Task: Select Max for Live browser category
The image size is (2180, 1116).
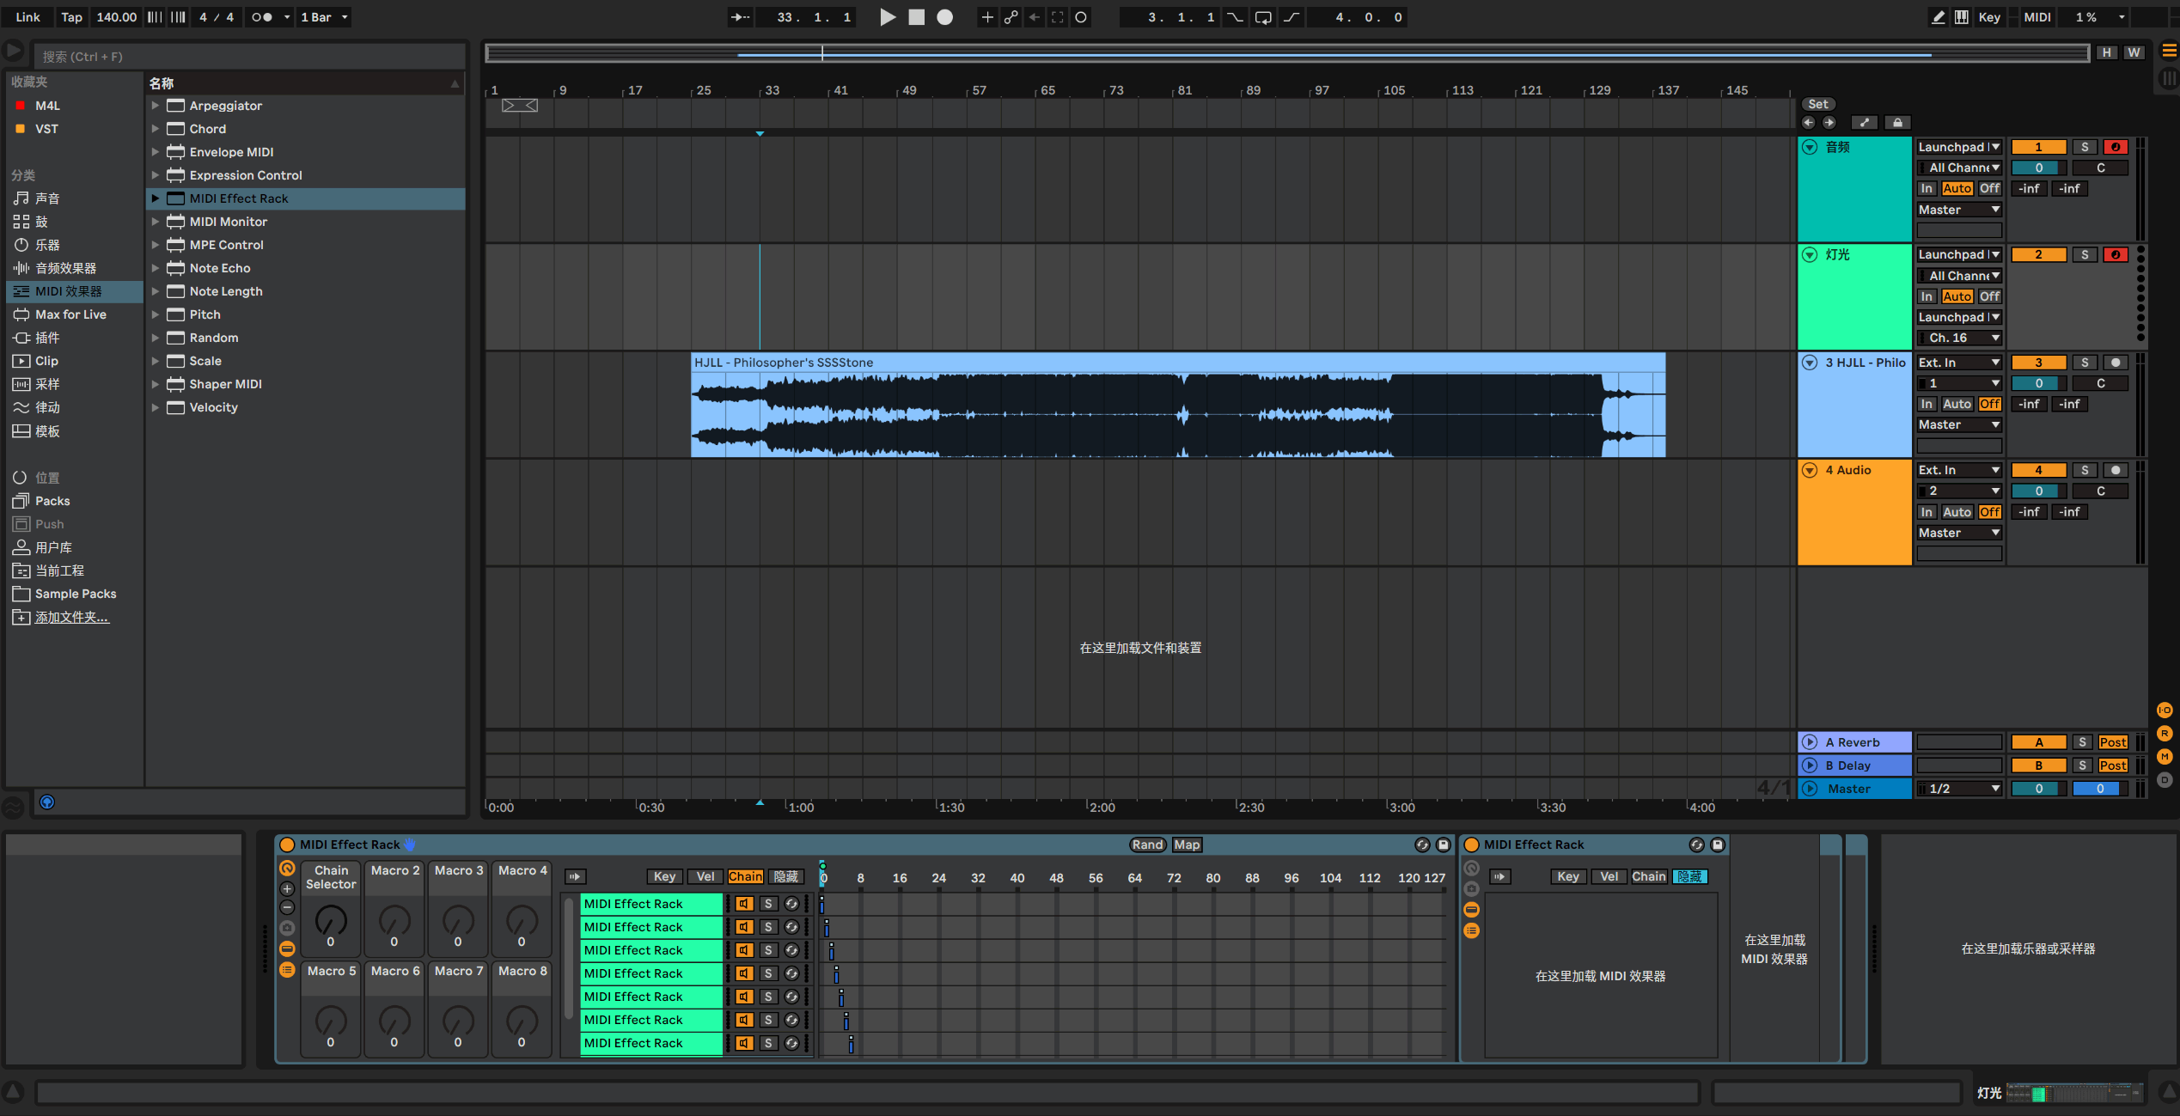Action: pyautogui.click(x=70, y=314)
